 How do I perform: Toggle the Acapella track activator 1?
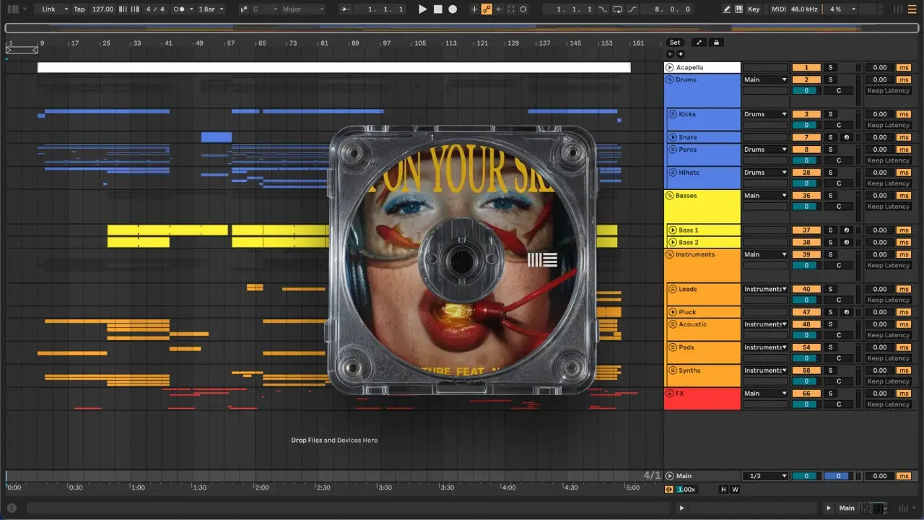click(806, 67)
